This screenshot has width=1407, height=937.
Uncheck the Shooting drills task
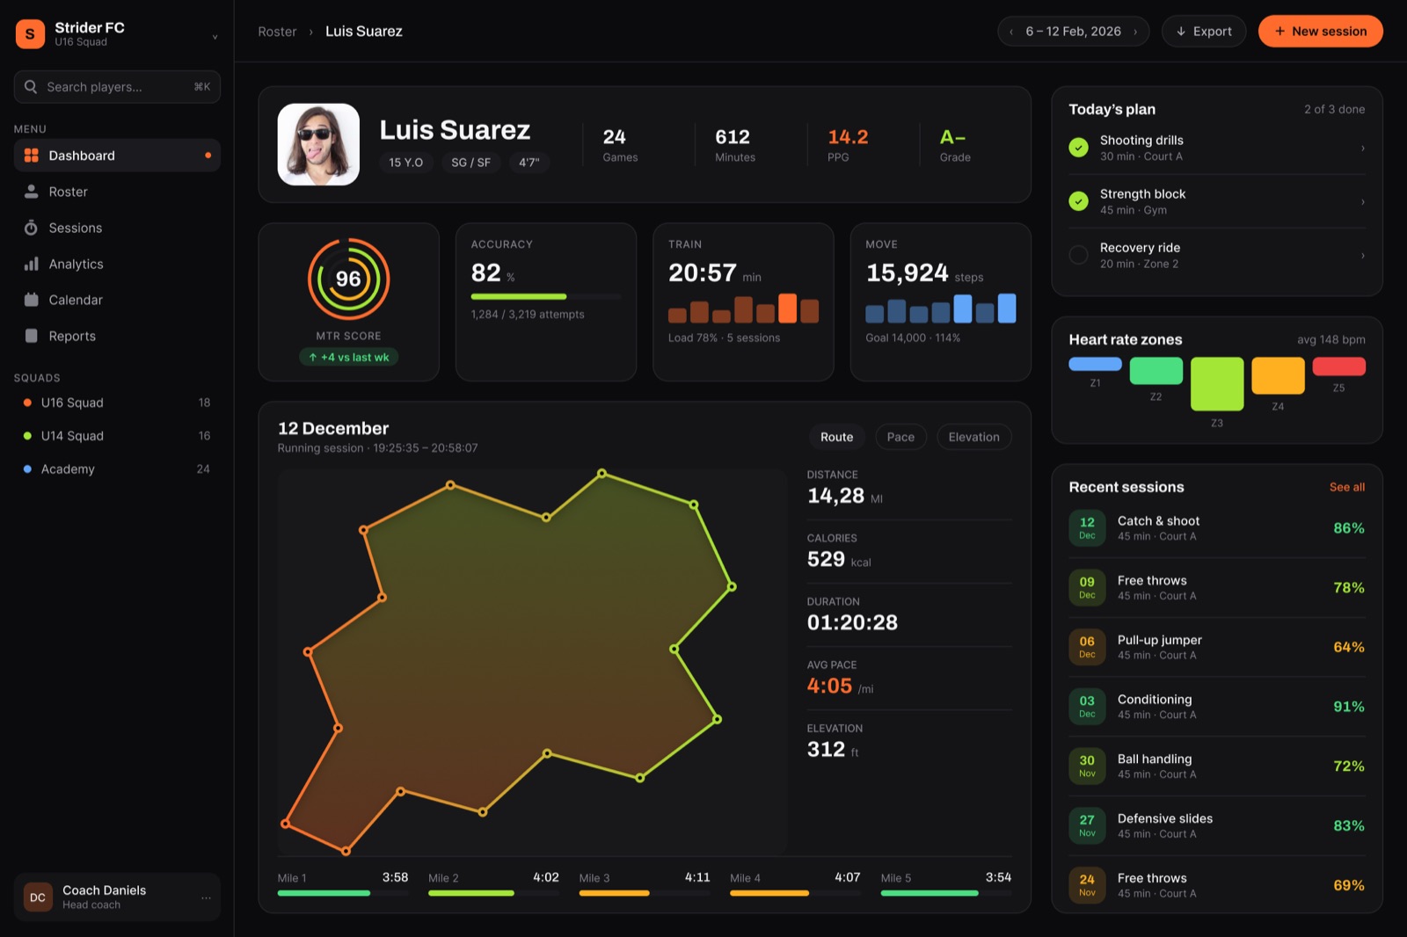point(1078,148)
